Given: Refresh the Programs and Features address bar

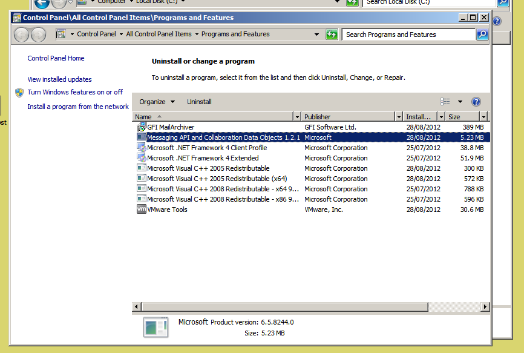Looking at the screenshot, I should coord(332,35).
